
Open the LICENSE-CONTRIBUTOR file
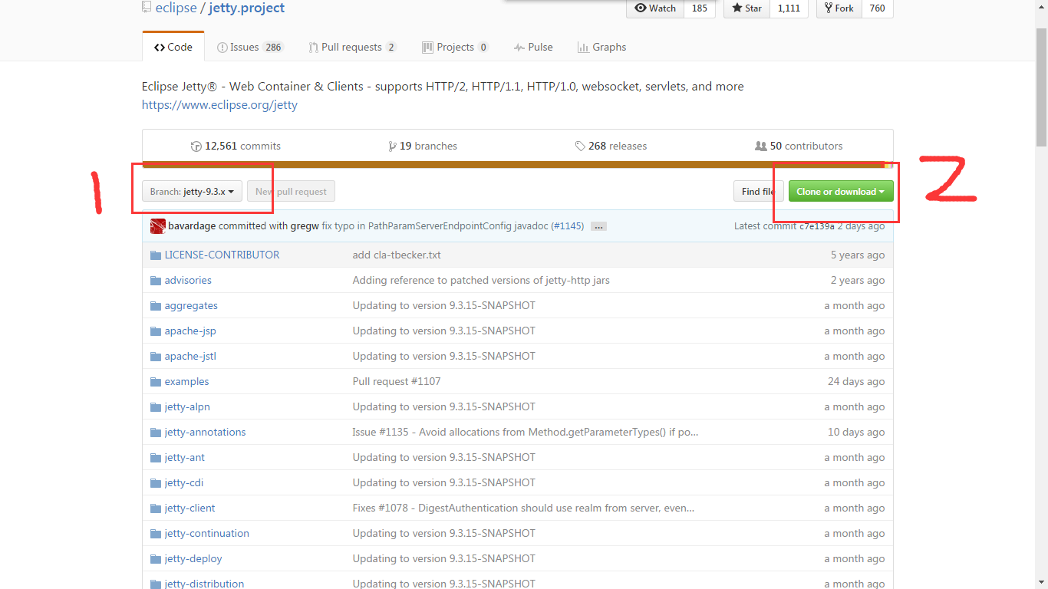(x=222, y=255)
